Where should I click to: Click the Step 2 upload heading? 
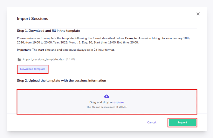(x=61, y=81)
